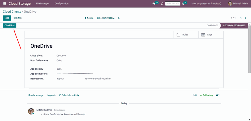Click Mitchell Admin name in chatter message

[x=44, y=110]
